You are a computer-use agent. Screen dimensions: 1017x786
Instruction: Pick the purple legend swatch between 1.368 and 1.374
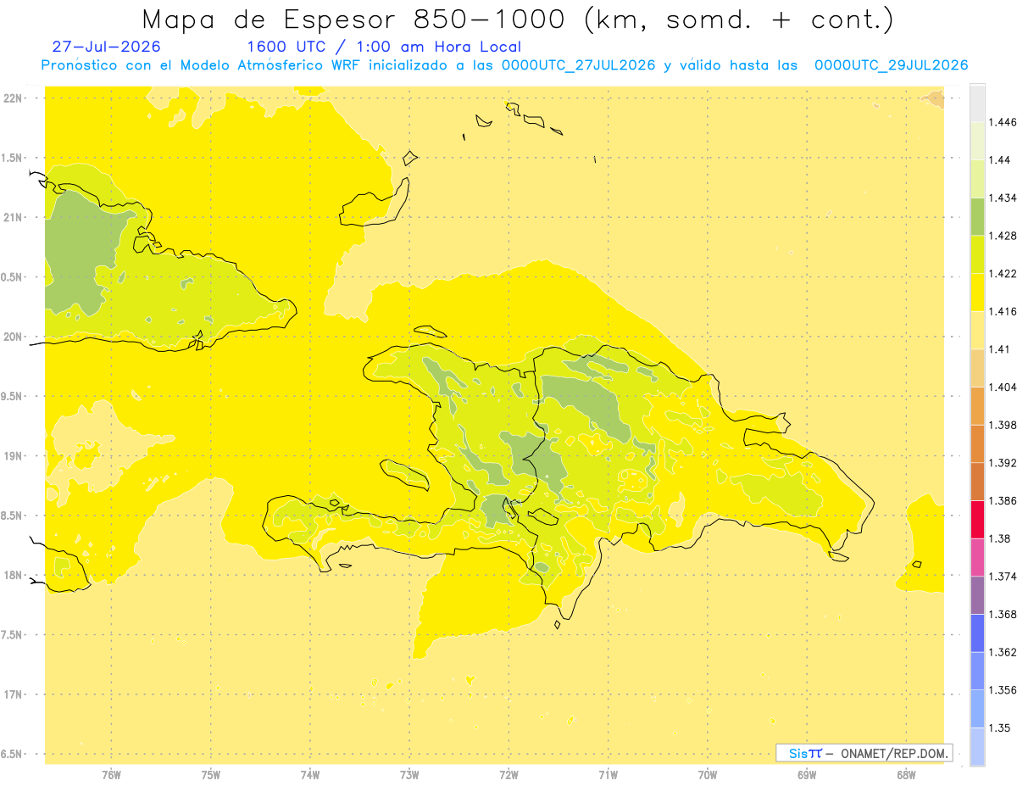pos(977,595)
